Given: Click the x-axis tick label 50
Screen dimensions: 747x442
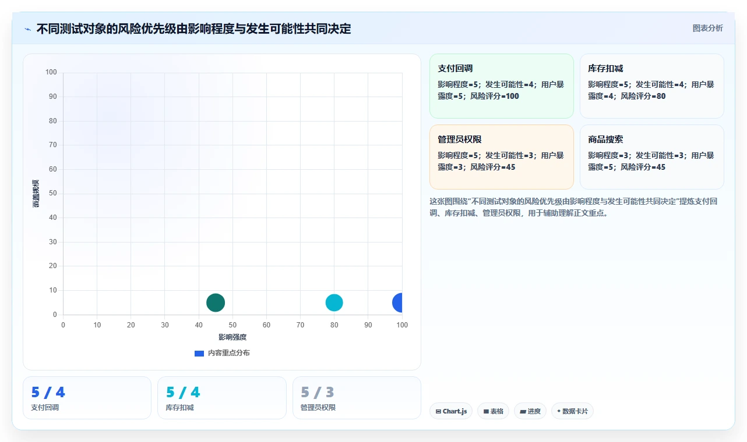Looking at the screenshot, I should [232, 325].
